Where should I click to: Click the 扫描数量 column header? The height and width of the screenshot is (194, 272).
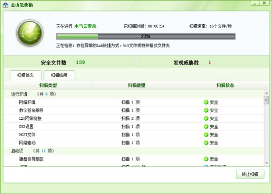click(136, 85)
